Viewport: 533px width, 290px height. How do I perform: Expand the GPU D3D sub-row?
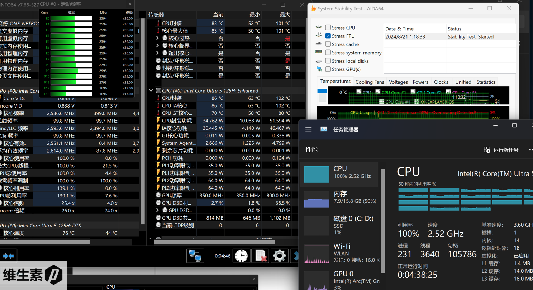tap(157, 210)
